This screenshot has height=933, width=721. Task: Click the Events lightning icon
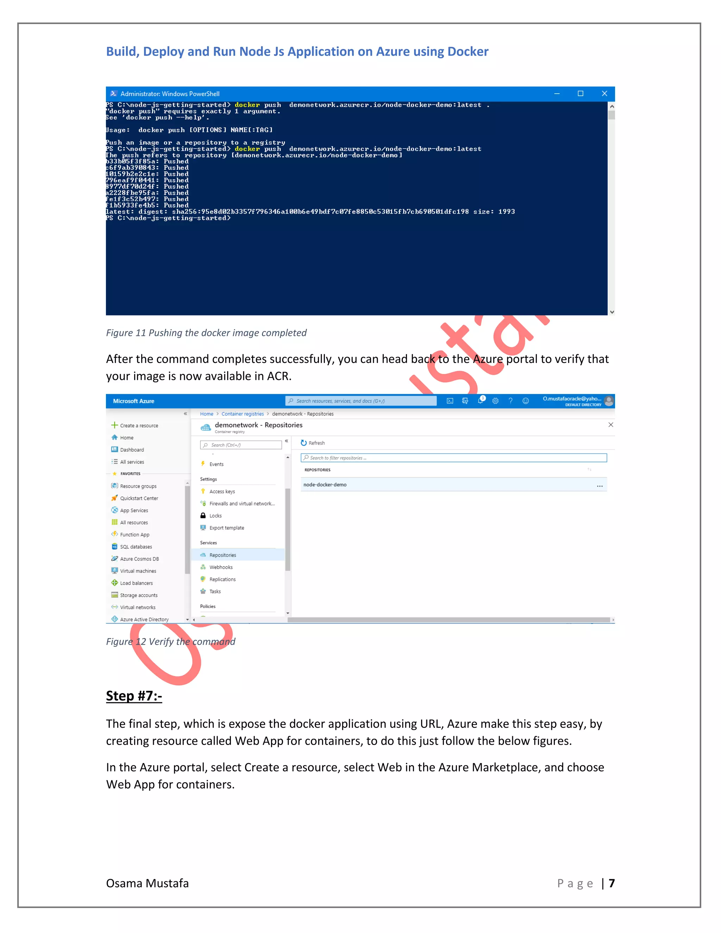pos(203,464)
